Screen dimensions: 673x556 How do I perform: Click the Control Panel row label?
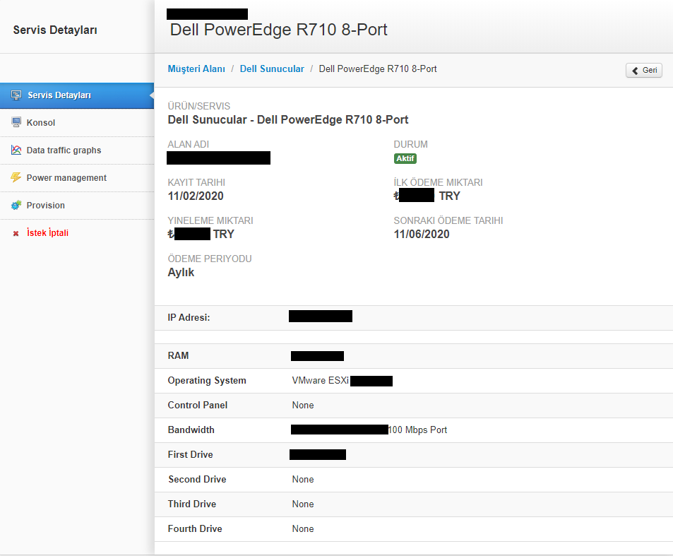point(198,406)
